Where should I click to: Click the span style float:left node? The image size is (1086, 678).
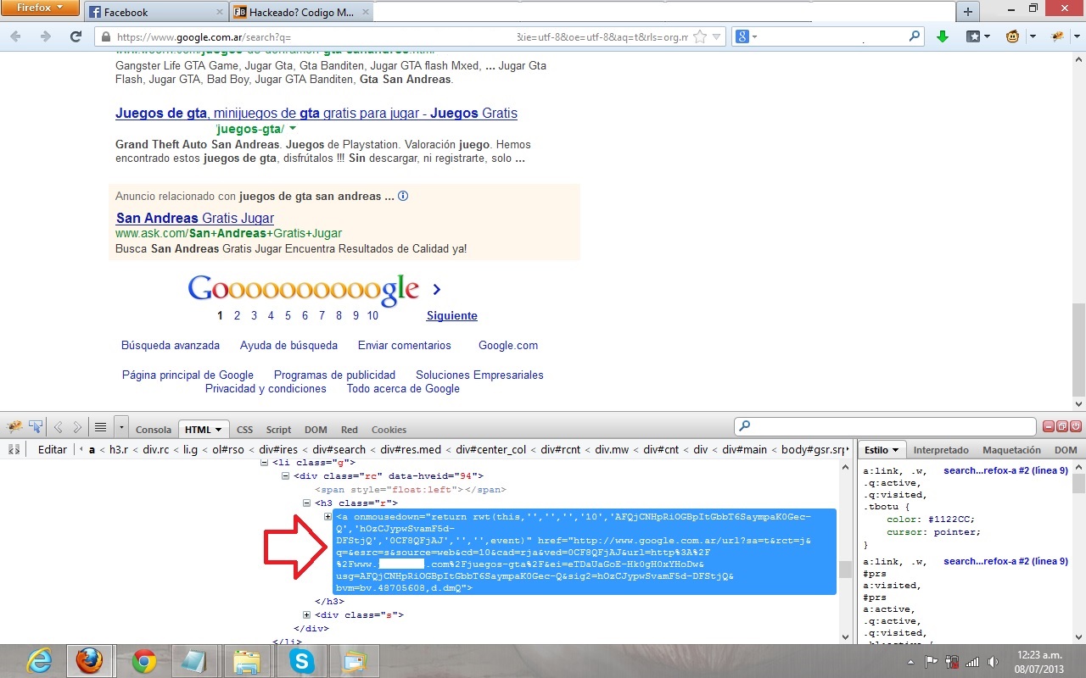click(411, 490)
